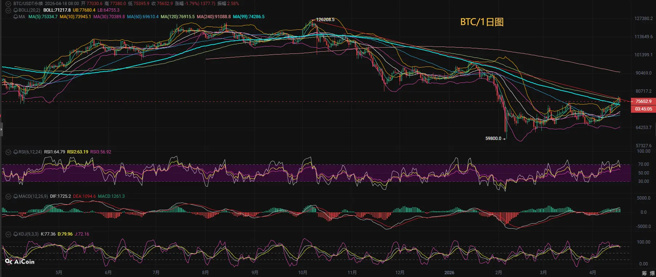Open MA indicator settings label

pyautogui.click(x=22, y=17)
